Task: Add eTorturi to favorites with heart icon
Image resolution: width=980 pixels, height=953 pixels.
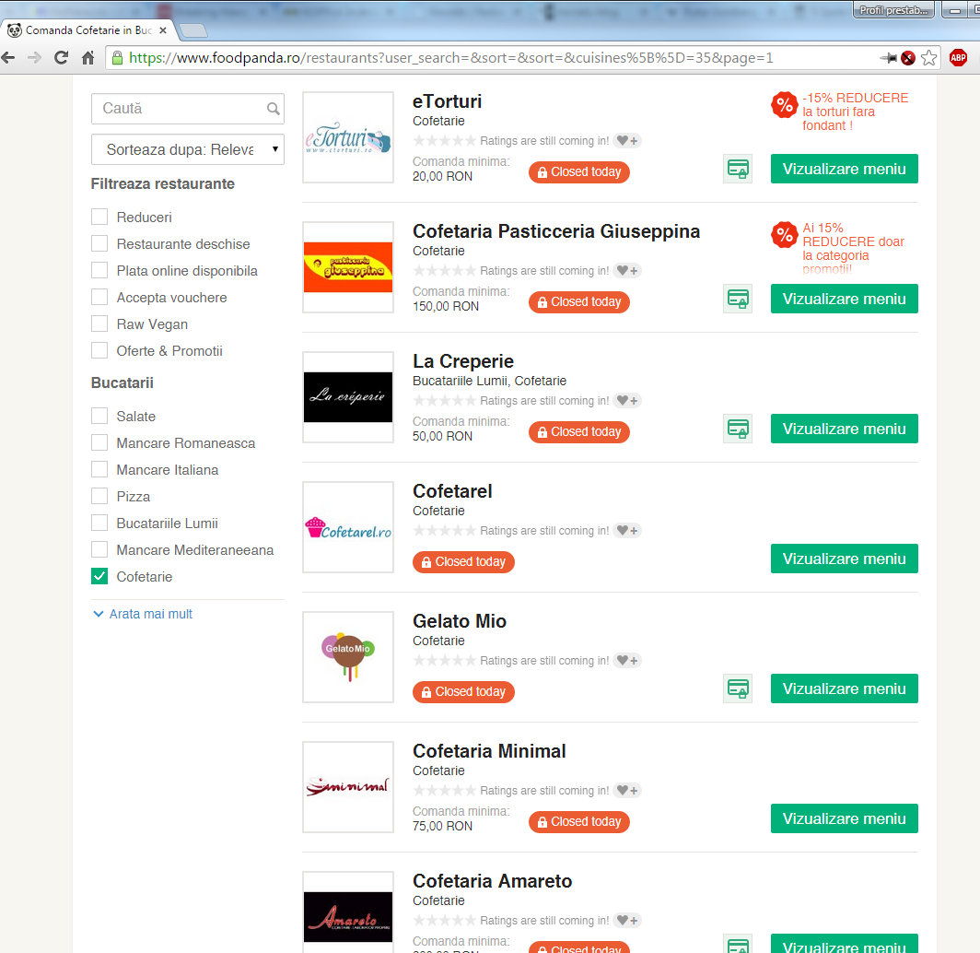Action: tap(627, 141)
